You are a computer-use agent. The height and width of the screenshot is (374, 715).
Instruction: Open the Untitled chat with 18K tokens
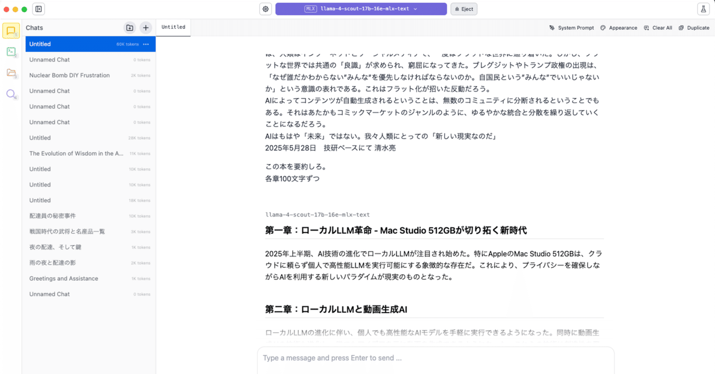(90, 200)
